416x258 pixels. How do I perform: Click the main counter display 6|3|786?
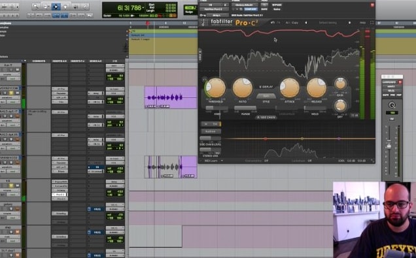[130, 8]
